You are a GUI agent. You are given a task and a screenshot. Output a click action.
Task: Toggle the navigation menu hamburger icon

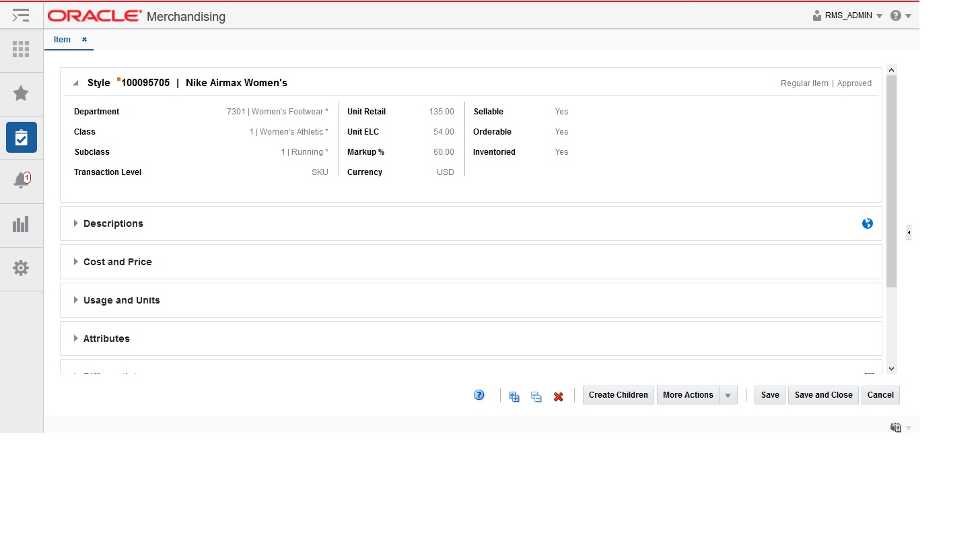coord(21,15)
